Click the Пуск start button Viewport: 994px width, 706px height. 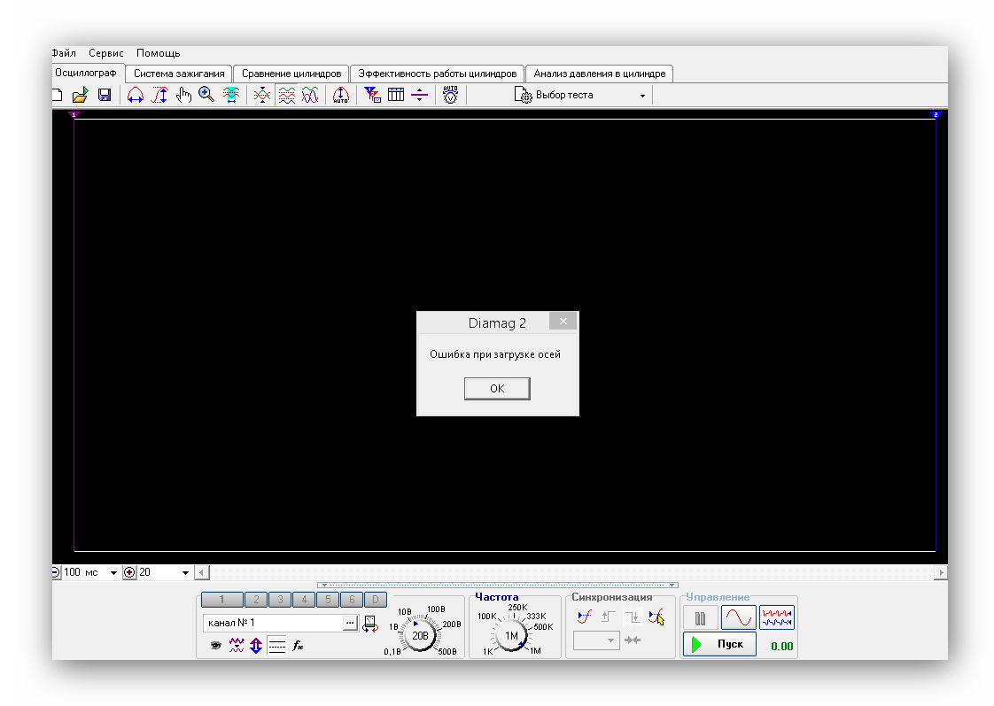tap(719, 644)
